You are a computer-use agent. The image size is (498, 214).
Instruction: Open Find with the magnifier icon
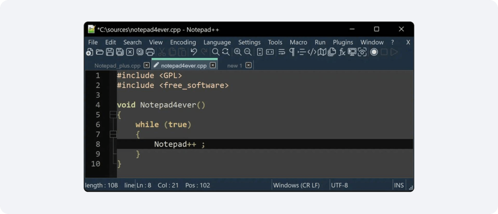point(215,52)
